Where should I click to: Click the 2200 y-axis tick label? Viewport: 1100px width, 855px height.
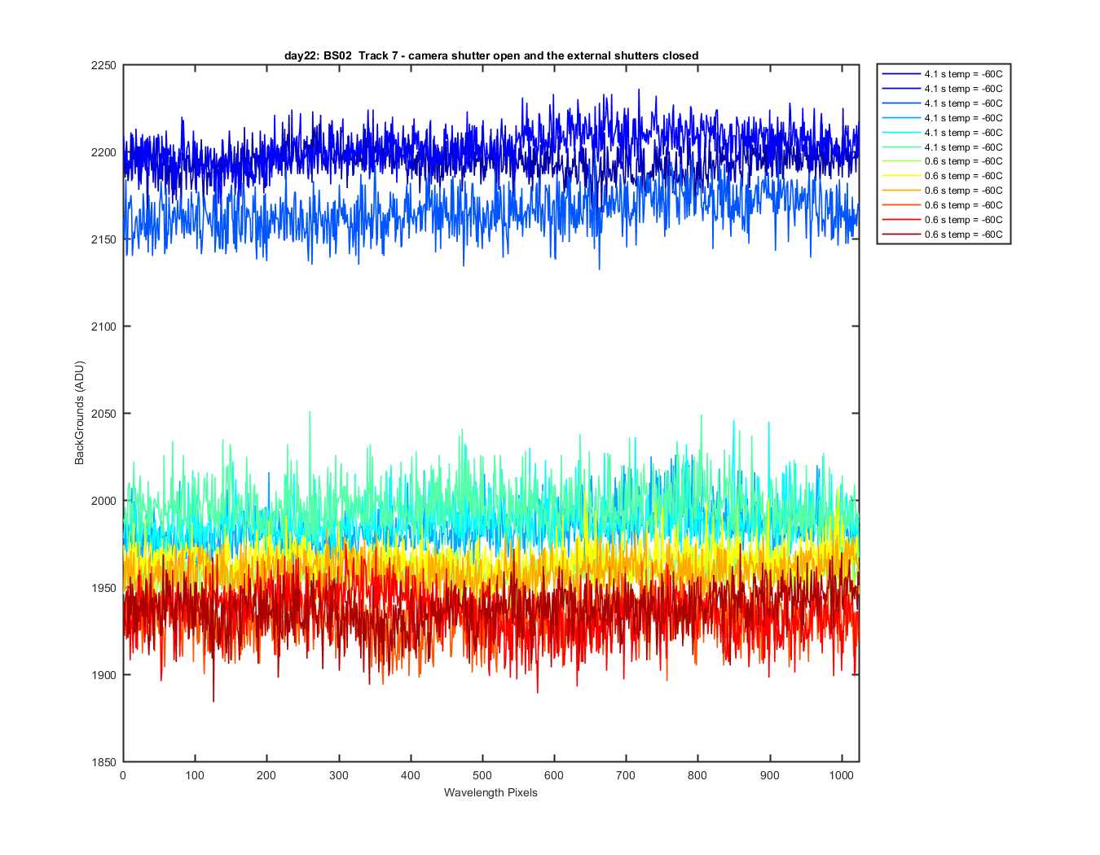click(x=104, y=152)
